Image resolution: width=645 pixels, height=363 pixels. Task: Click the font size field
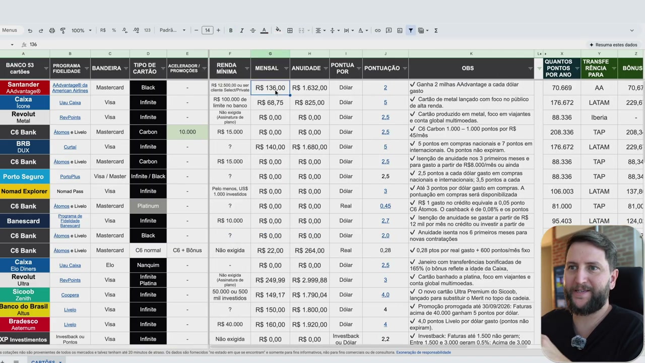pyautogui.click(x=207, y=30)
